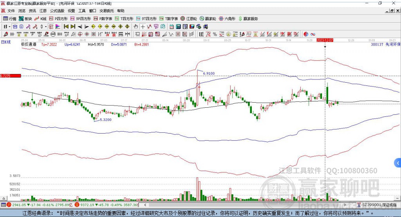The height and width of the screenshot is (217, 401).
Task: Open the 板块 sector view
Action: tap(25, 19)
